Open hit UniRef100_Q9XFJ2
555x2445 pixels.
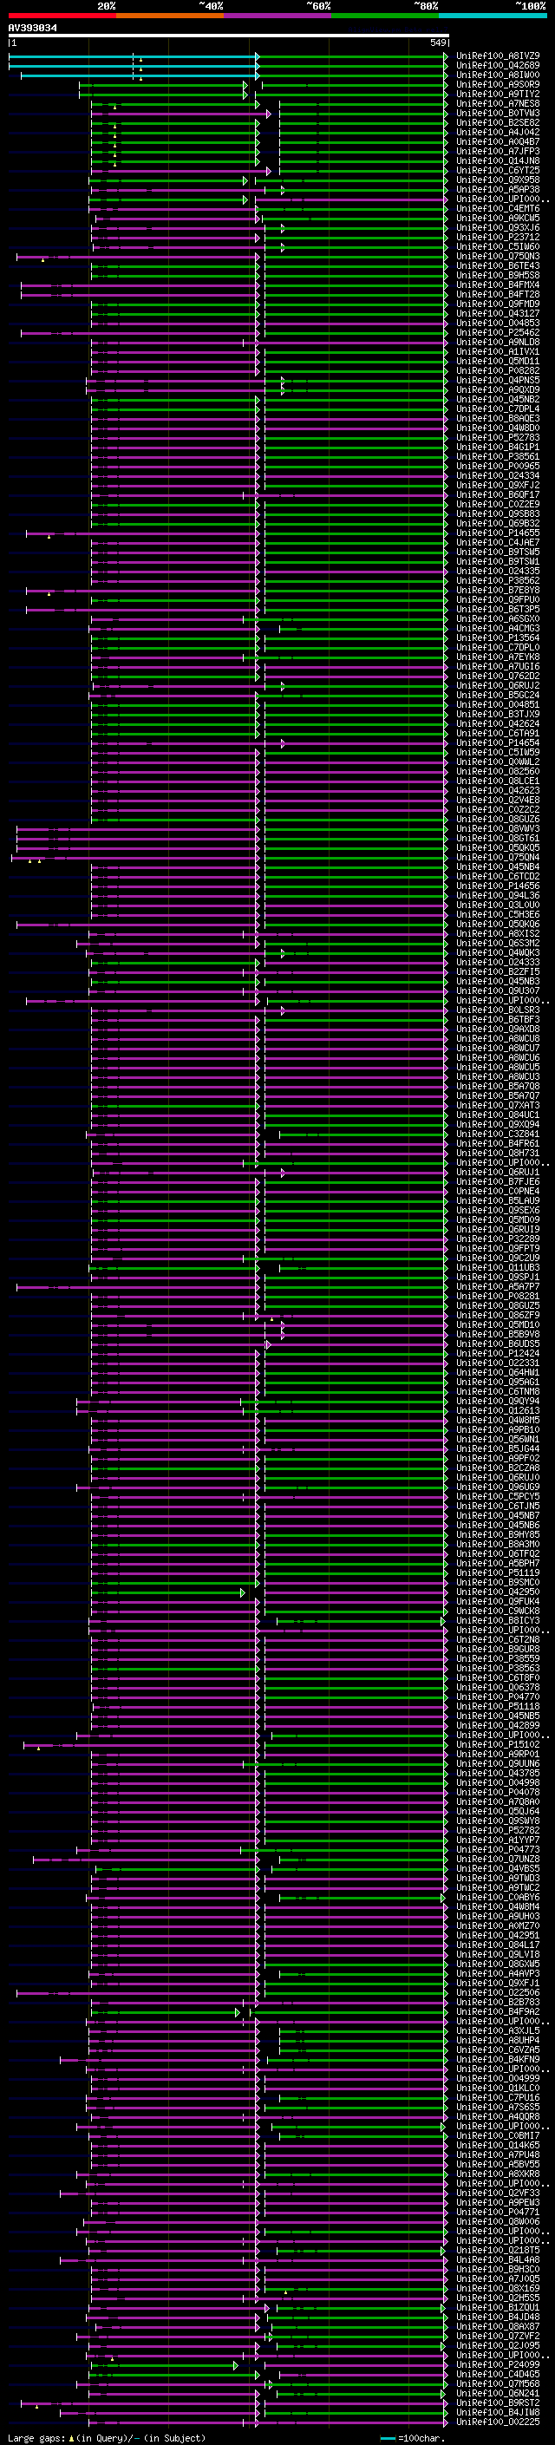click(x=498, y=485)
